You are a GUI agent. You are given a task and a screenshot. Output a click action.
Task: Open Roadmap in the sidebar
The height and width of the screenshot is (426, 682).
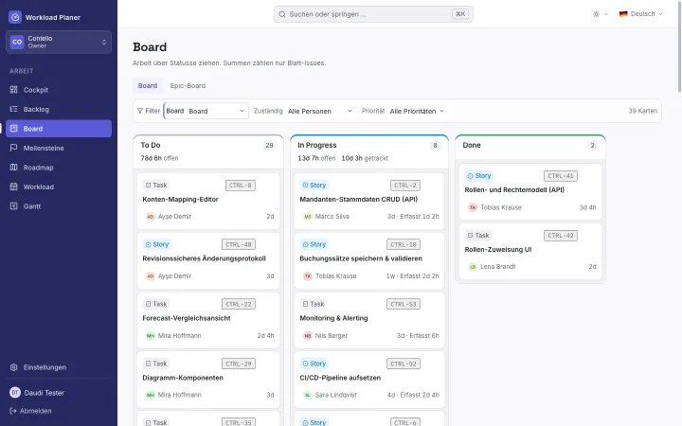pos(59,168)
